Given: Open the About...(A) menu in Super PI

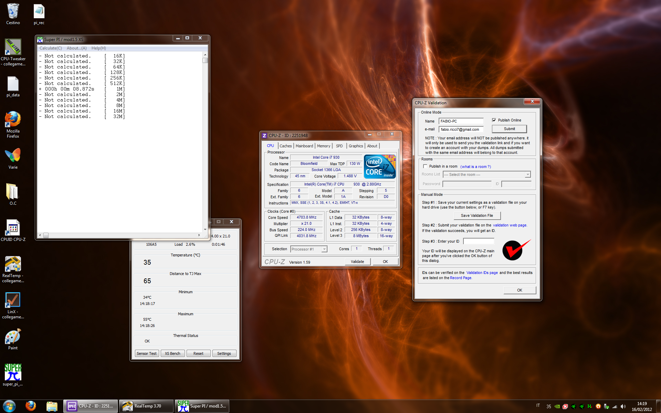Looking at the screenshot, I should click(77, 48).
